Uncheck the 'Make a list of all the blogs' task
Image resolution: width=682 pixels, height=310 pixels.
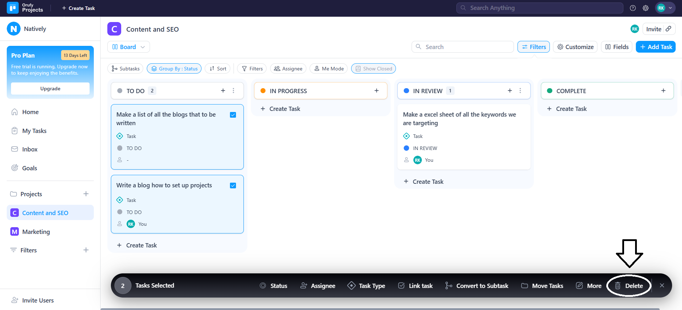233,115
